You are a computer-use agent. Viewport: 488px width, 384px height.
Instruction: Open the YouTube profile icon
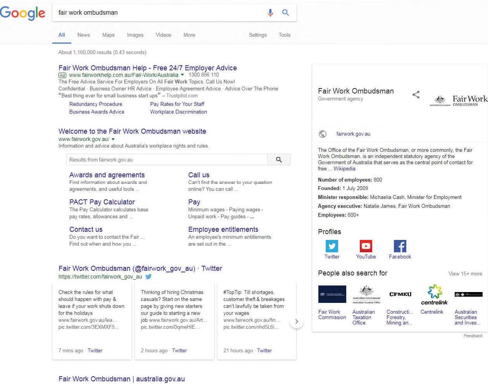366,246
